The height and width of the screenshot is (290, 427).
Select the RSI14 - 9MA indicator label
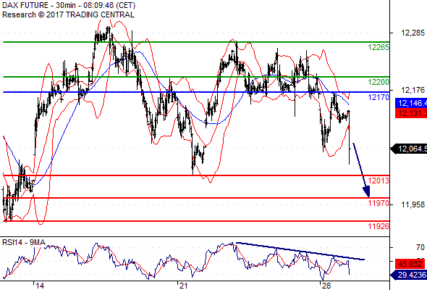pos(24,242)
